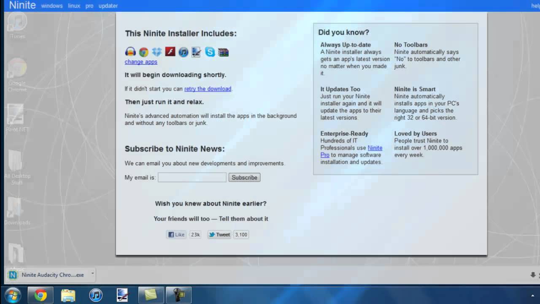Open the Ninite home logo link

(22, 5)
